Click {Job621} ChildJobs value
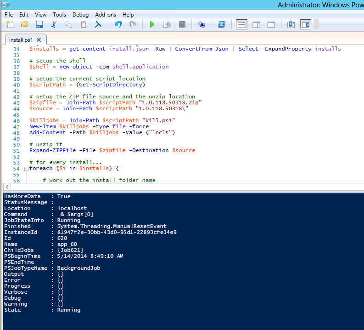Image resolution: width=364 pixels, height=330 pixels. 70,250
